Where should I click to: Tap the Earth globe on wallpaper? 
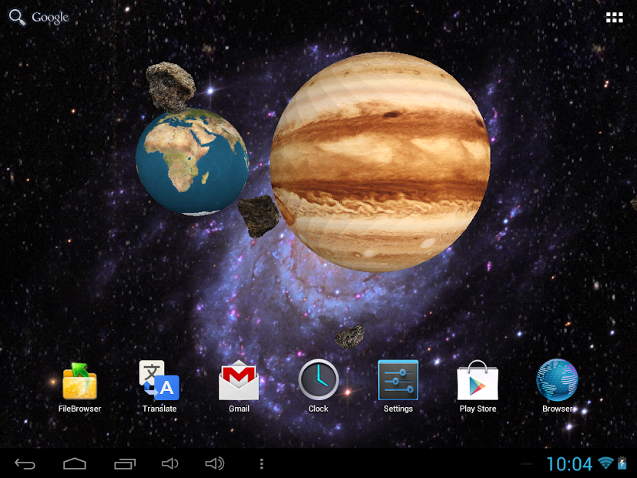click(x=192, y=163)
